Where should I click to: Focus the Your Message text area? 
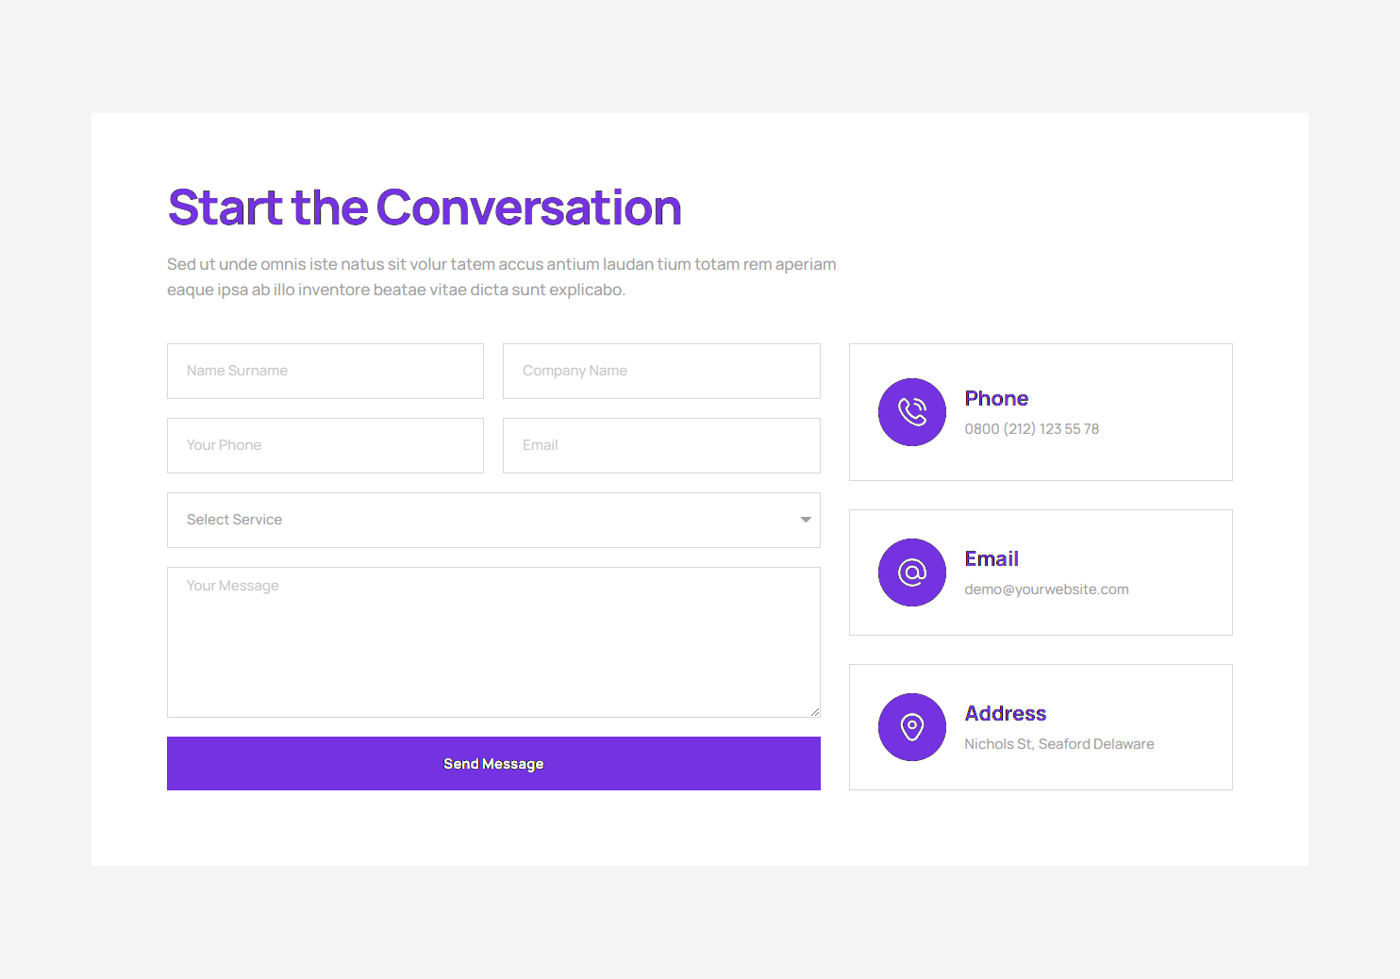pos(492,641)
